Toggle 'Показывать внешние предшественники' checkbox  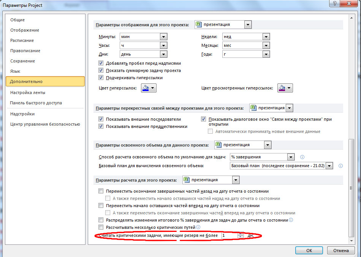(101, 126)
